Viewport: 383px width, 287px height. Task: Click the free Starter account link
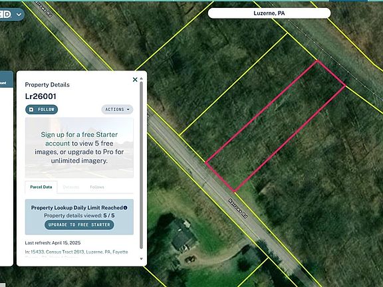[82, 139]
